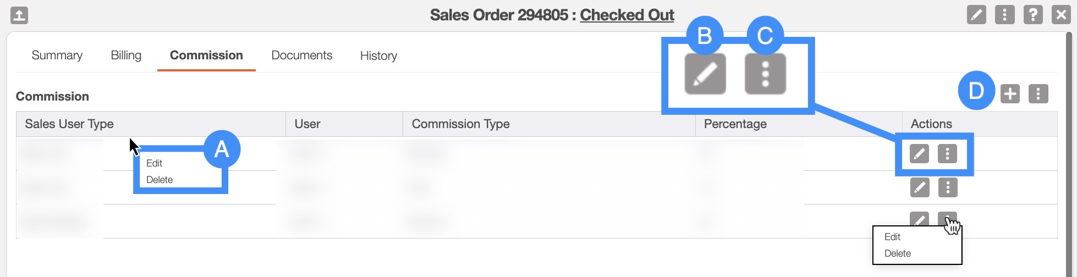Open the commission table three-dot menu
Viewport: 1077px width, 277px height.
point(1038,94)
